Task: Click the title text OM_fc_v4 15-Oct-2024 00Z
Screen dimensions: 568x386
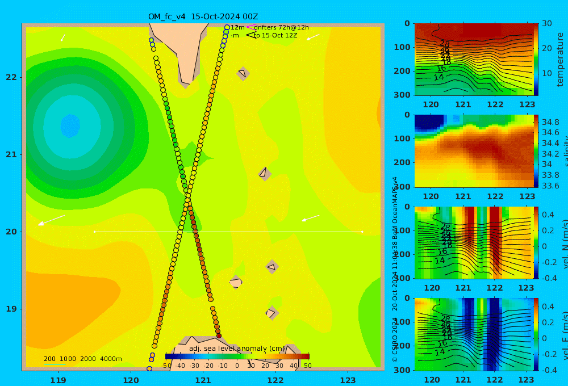Action: (203, 16)
